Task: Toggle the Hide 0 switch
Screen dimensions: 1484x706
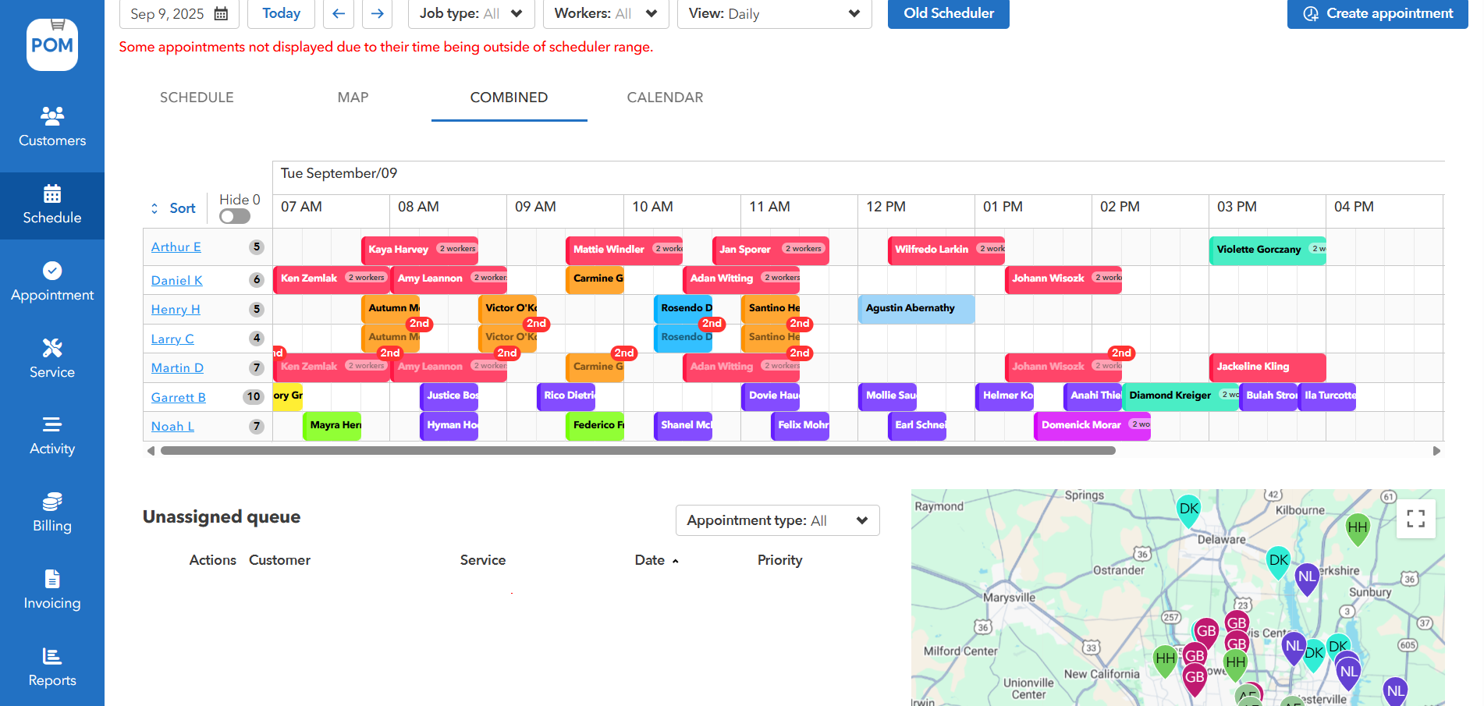Action: (235, 216)
